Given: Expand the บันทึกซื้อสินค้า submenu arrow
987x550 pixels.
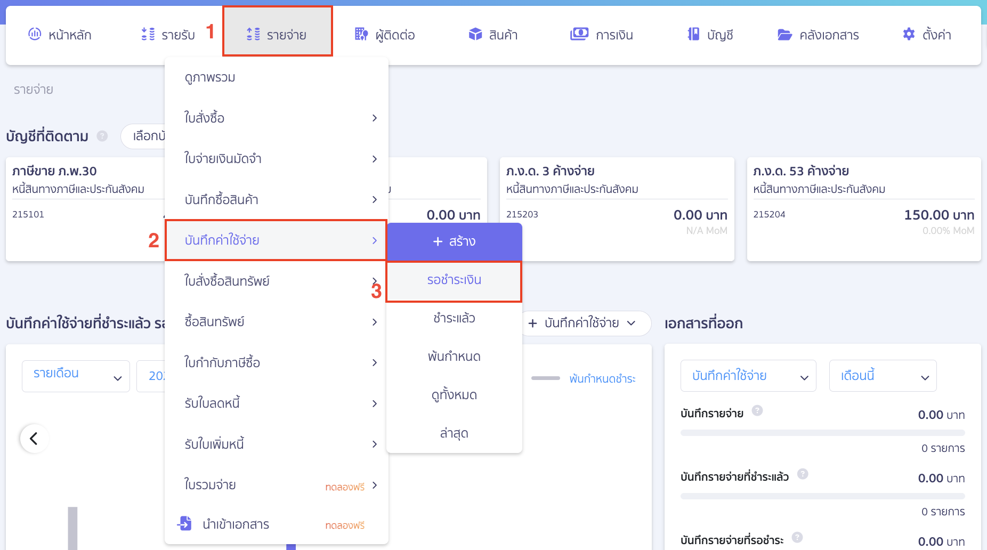Looking at the screenshot, I should click(x=375, y=199).
